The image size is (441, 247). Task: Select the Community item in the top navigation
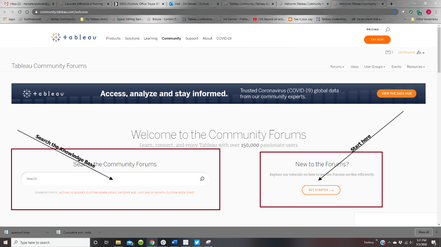point(171,38)
